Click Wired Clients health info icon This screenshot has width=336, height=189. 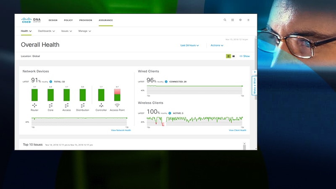click(x=166, y=81)
